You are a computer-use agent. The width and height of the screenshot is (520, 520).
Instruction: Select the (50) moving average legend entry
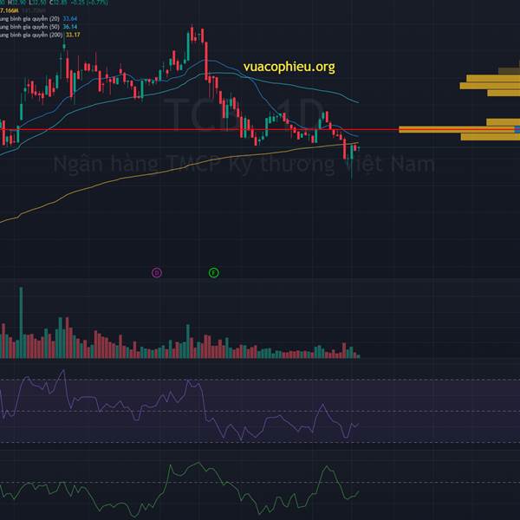[x=38, y=27]
